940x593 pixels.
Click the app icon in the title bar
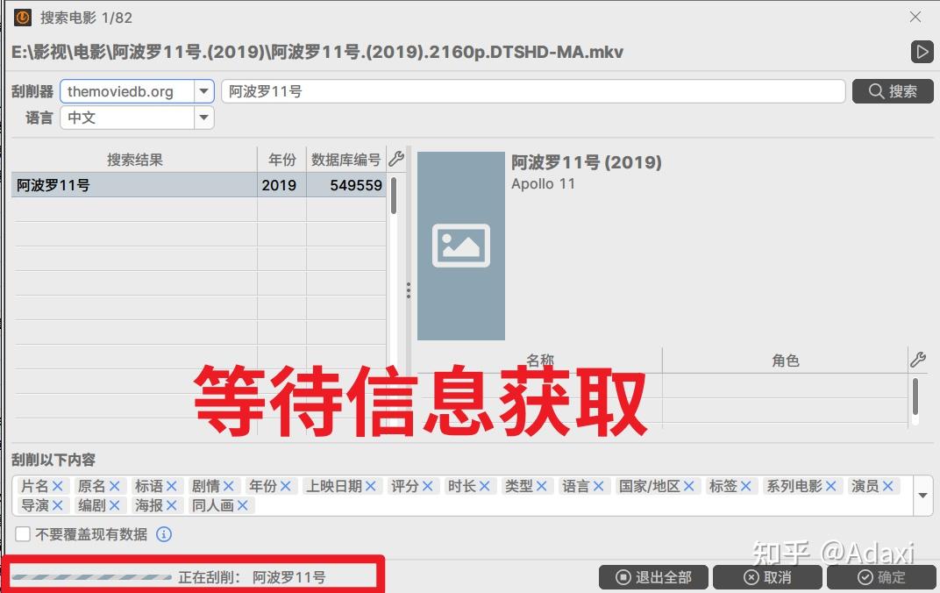tap(21, 17)
